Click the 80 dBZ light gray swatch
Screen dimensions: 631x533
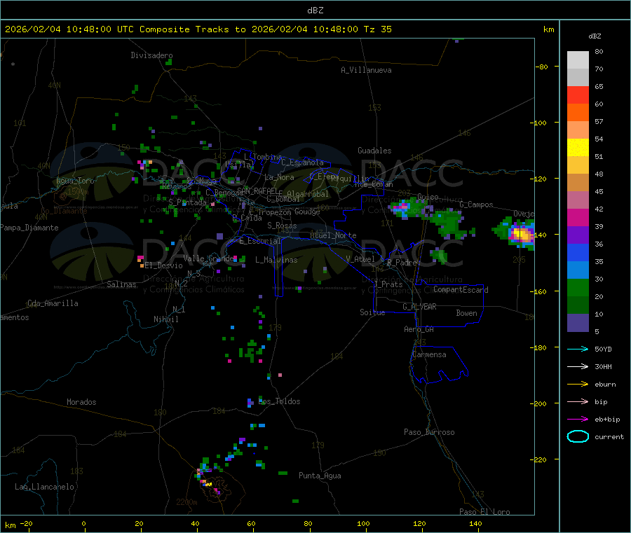(x=578, y=60)
